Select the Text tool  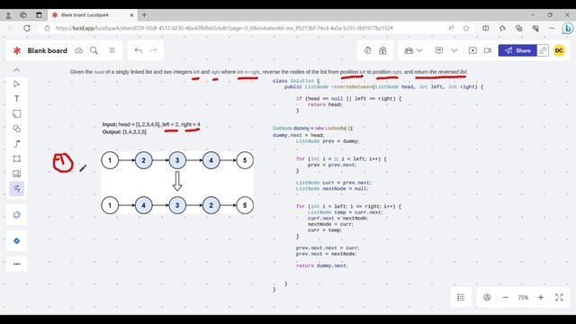pos(16,99)
